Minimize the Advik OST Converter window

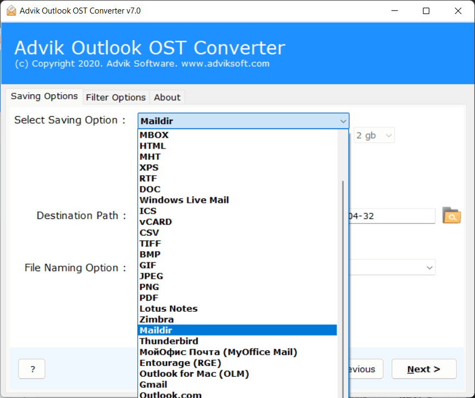click(x=395, y=11)
